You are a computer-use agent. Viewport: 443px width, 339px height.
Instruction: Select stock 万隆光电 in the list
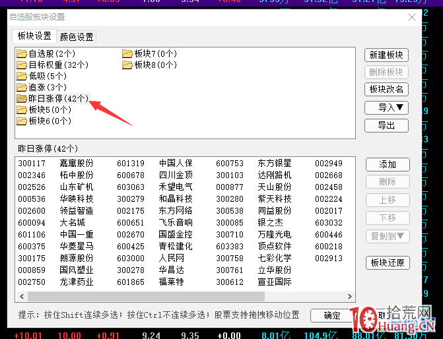[275, 234]
